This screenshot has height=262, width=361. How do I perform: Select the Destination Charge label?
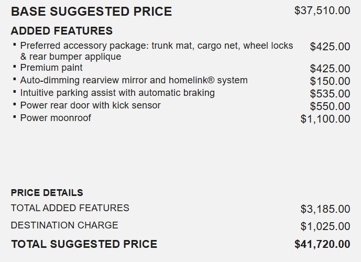point(64,225)
